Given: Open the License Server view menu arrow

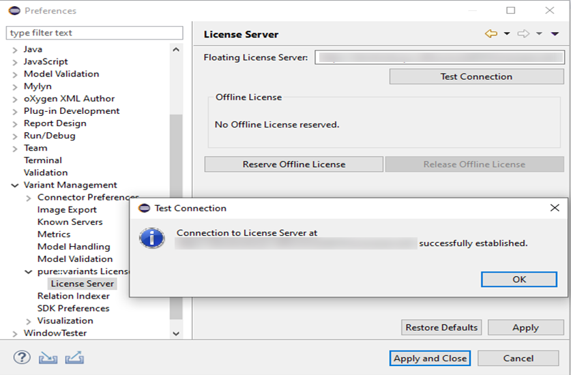Looking at the screenshot, I should 555,34.
